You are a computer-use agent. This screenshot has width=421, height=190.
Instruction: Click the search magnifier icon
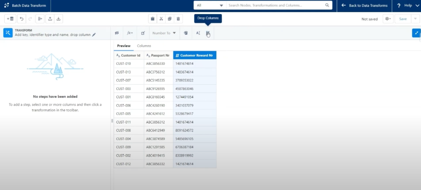tap(327, 5)
